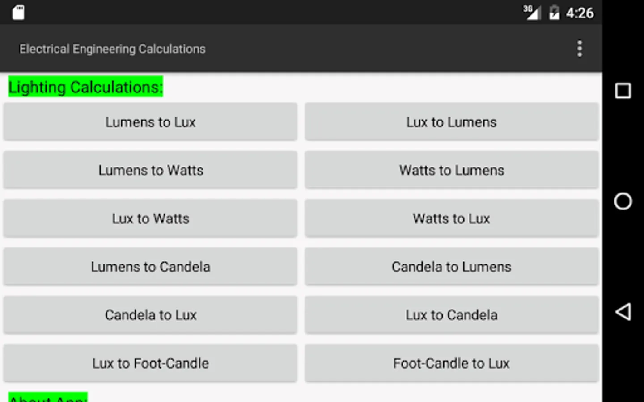Launch Lumens to Candela calculation

pos(150,267)
